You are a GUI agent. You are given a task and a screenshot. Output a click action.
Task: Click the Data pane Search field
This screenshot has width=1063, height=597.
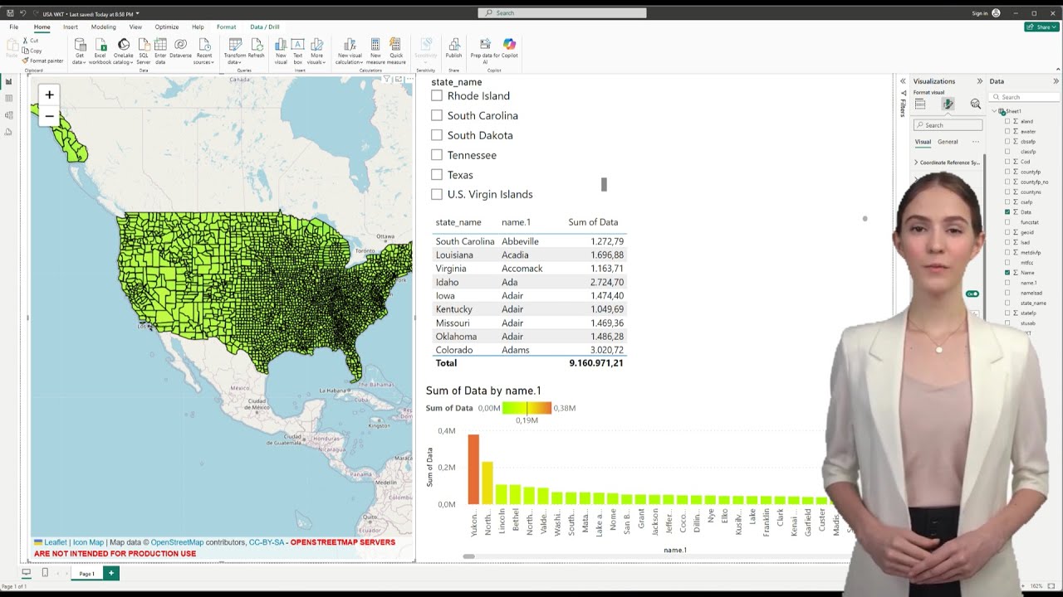(1025, 97)
